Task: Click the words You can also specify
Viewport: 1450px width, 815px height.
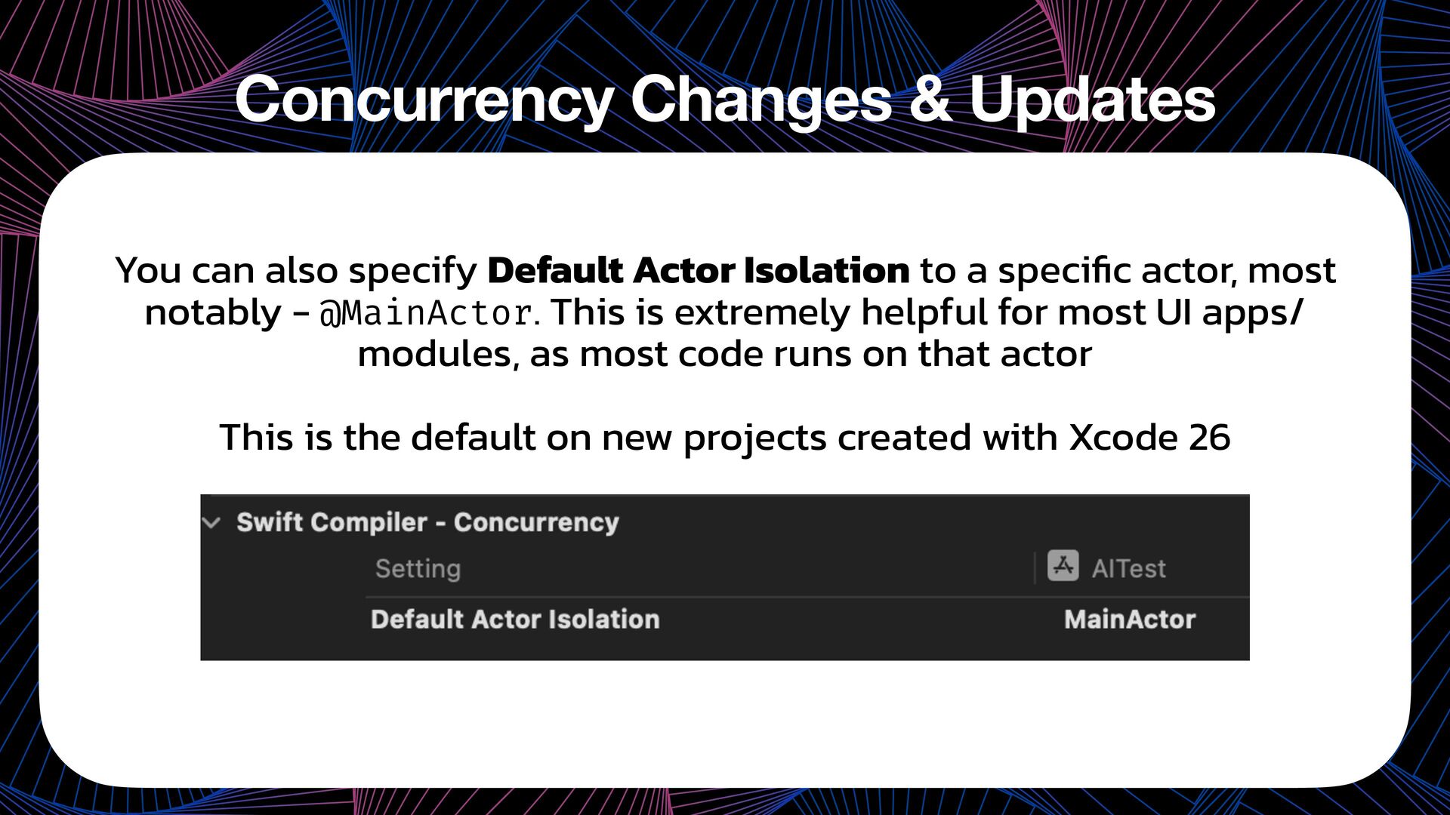Action: pyautogui.click(x=296, y=272)
